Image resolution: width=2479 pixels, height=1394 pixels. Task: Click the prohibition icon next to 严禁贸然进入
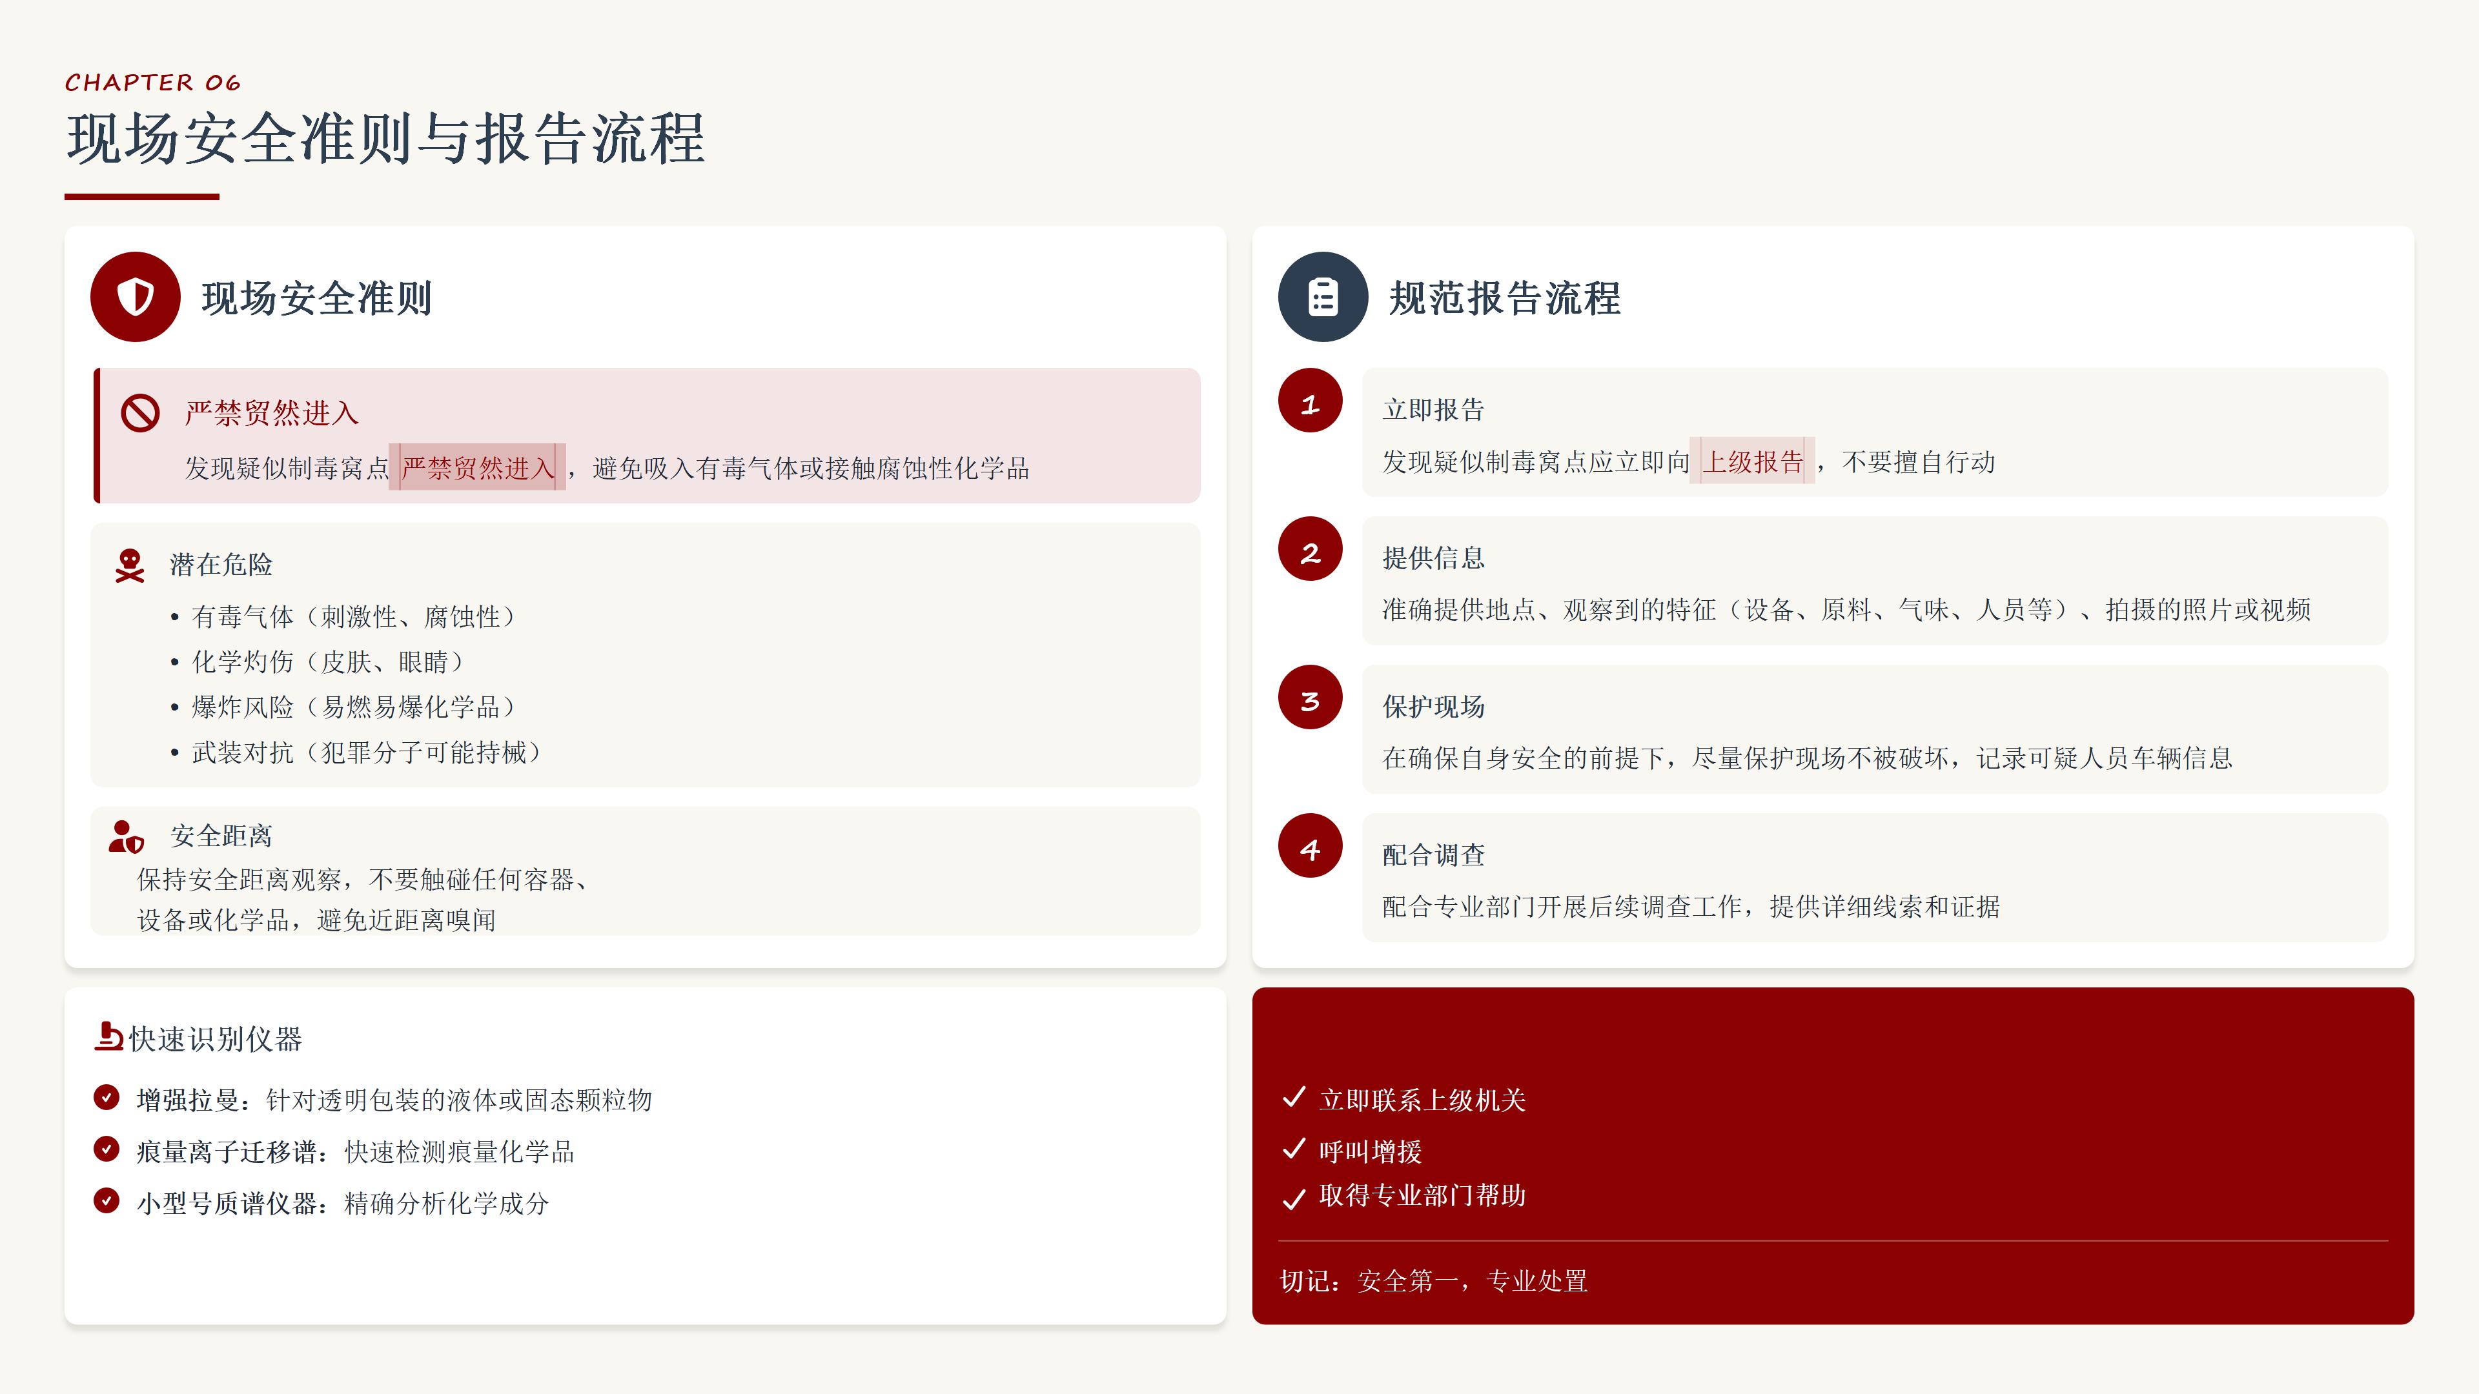141,414
